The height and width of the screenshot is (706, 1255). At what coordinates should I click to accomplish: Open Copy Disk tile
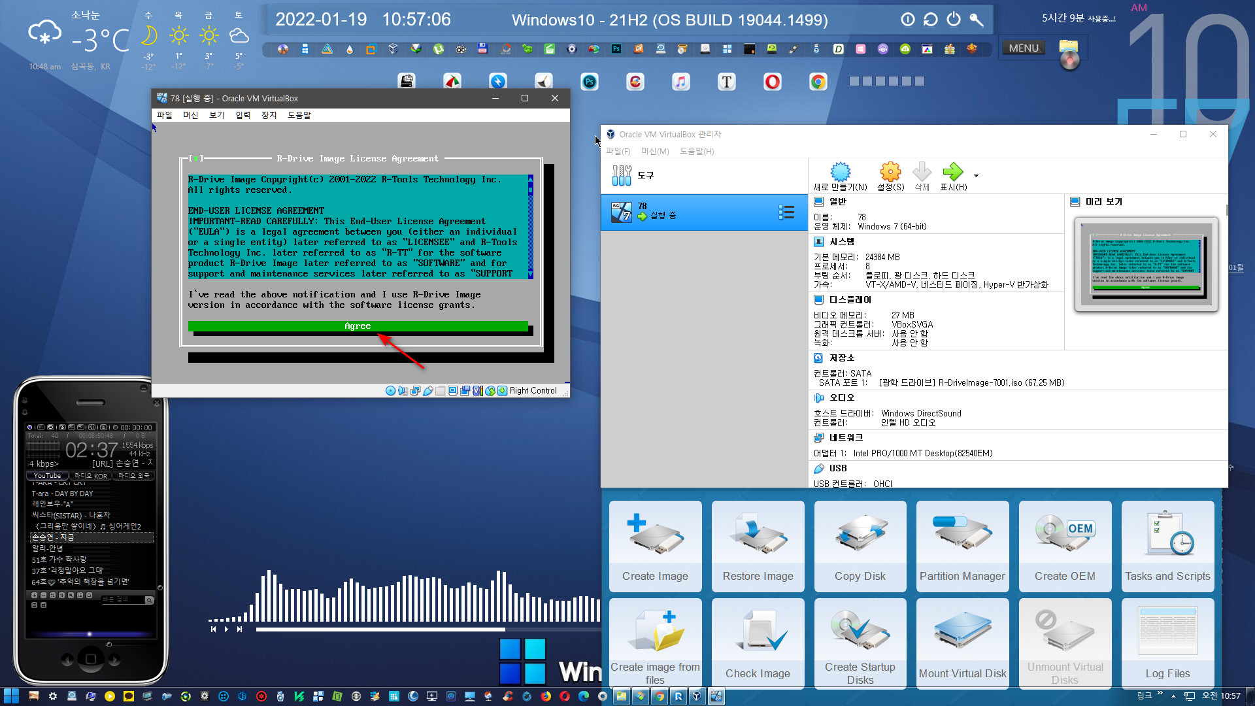pos(860,546)
